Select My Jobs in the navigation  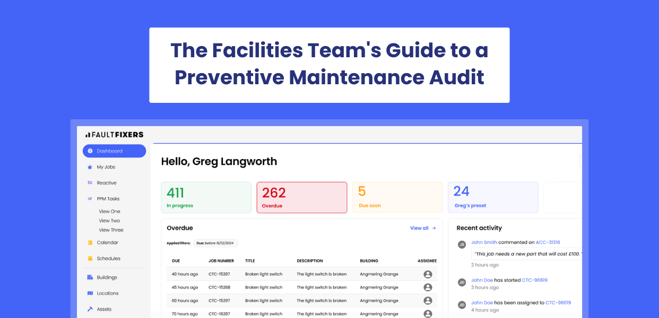(x=106, y=166)
